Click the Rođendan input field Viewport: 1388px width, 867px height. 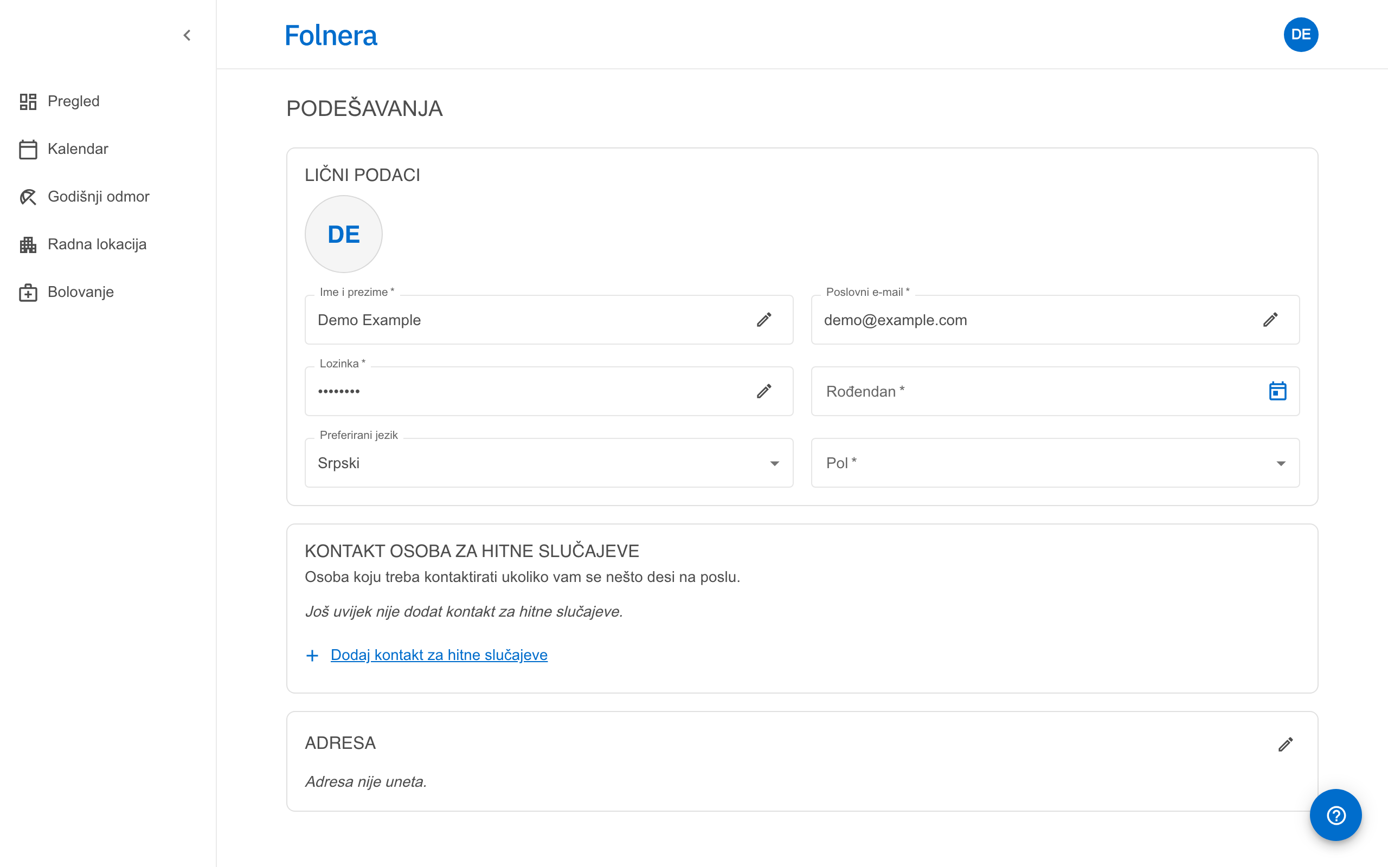point(1055,391)
